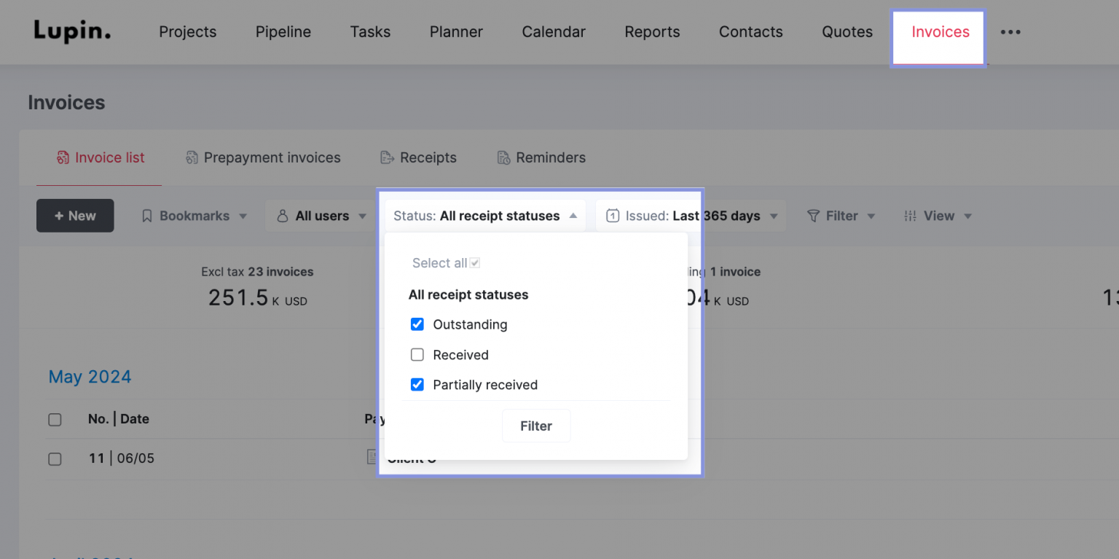Click the Reminders bell-document icon

click(x=503, y=157)
